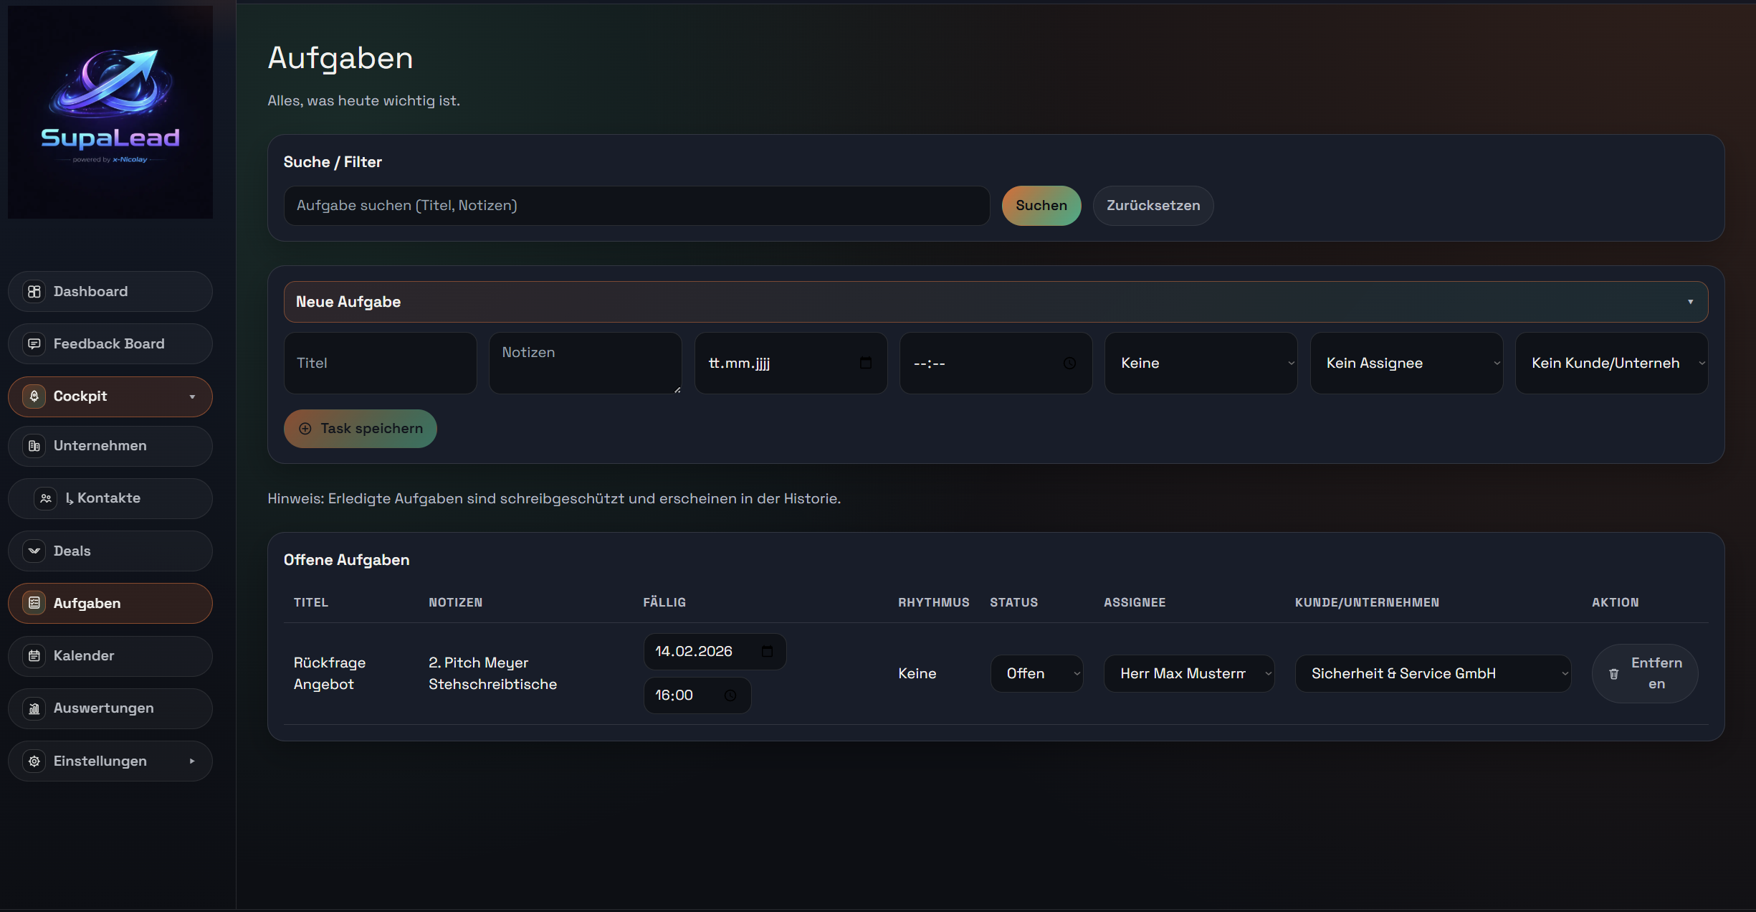Click the Dashboard grid icon in sidebar
Viewport: 1756px width, 912px height.
point(34,291)
